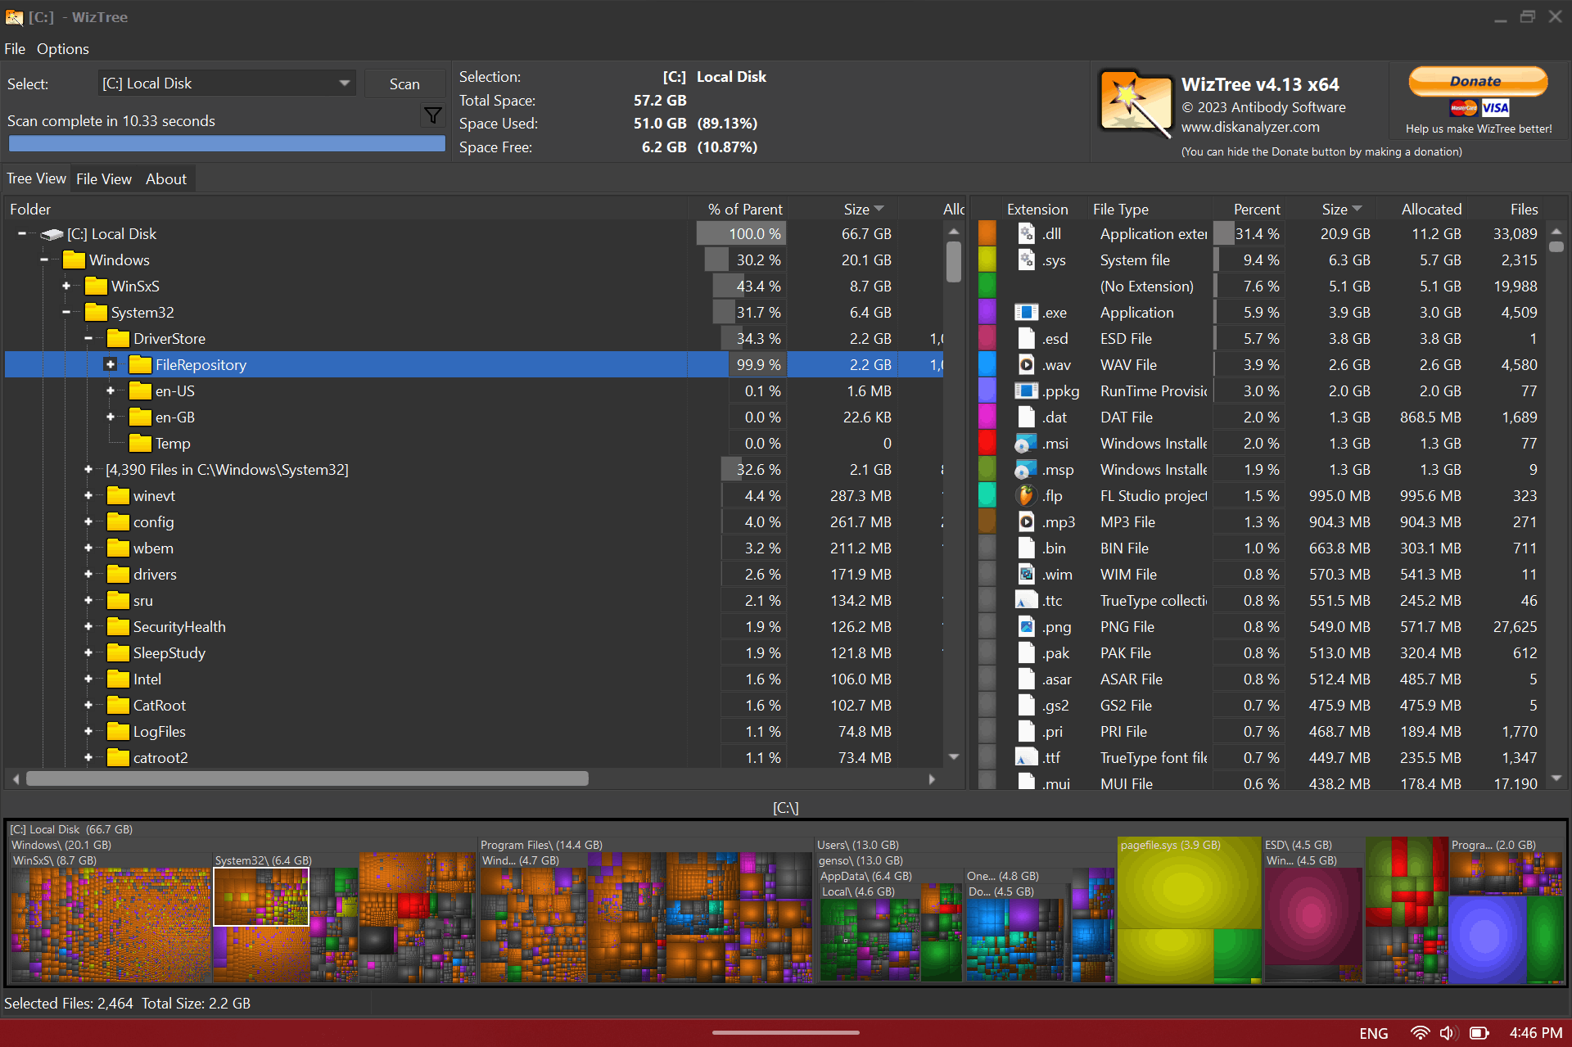Open the Options menu

pyautogui.click(x=62, y=49)
